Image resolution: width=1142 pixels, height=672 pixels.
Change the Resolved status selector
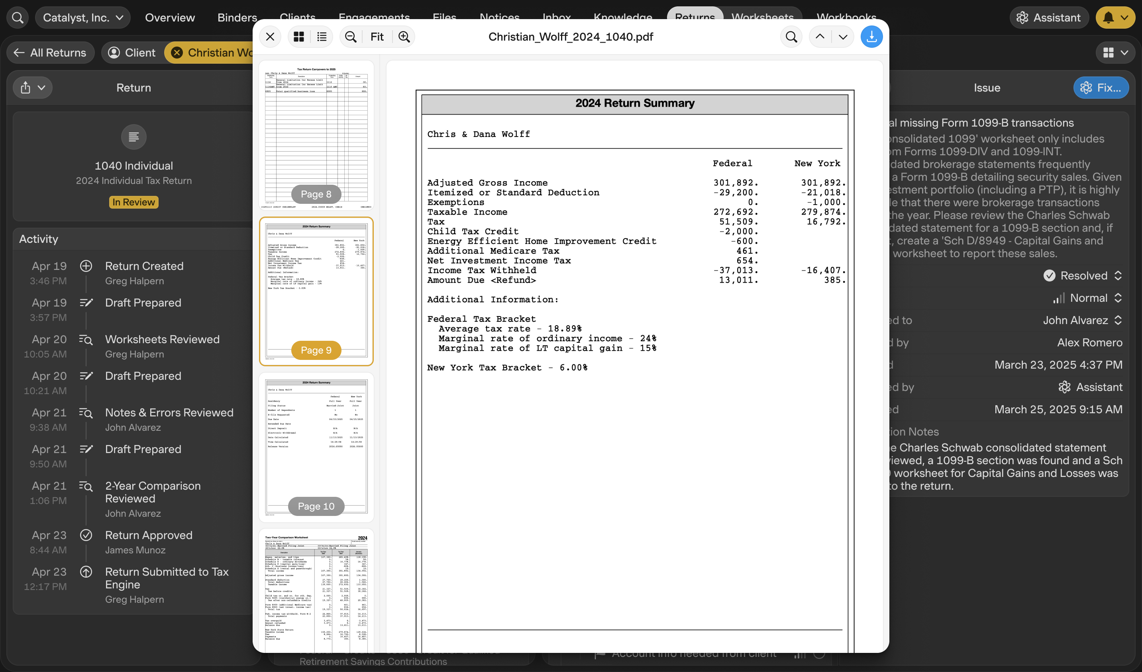click(x=1083, y=275)
